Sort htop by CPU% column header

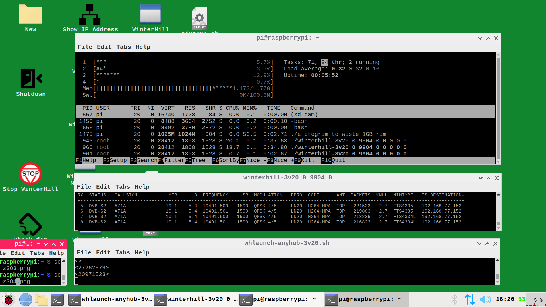[x=232, y=108]
